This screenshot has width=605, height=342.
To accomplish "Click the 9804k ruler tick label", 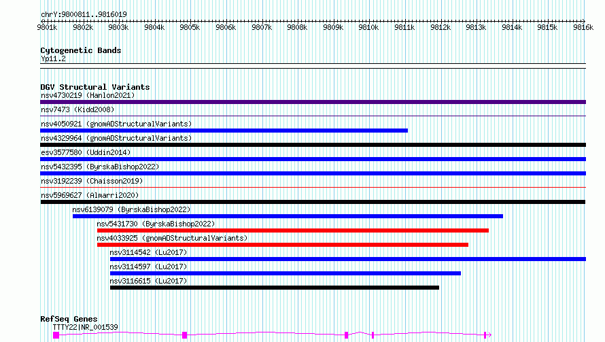I will 154,27.
